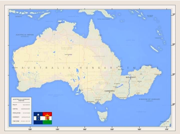Click the MELBOURNE city label
Screen dimensions: 180x134
coord(98,100)
